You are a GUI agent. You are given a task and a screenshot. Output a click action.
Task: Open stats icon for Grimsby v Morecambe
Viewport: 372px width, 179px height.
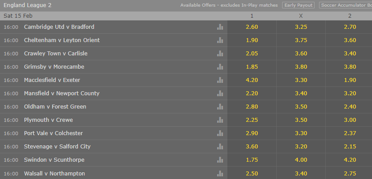[220, 67]
